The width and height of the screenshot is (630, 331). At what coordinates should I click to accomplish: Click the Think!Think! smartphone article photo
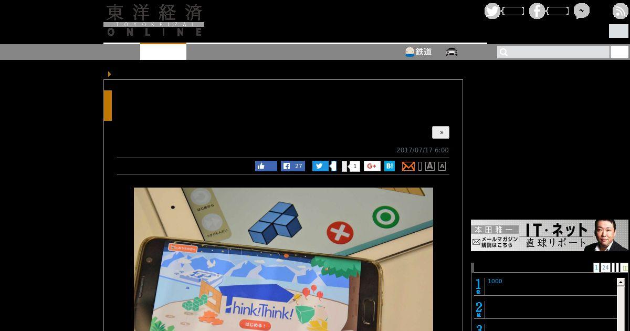(x=283, y=259)
